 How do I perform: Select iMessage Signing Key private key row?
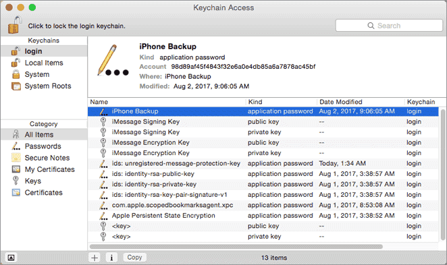tap(263, 132)
